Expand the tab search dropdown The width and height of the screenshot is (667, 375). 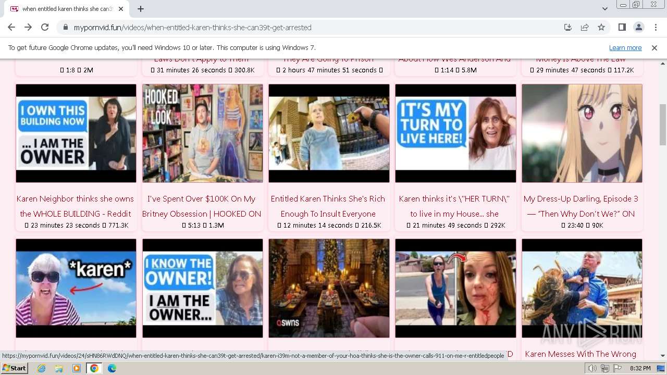pyautogui.click(x=604, y=9)
